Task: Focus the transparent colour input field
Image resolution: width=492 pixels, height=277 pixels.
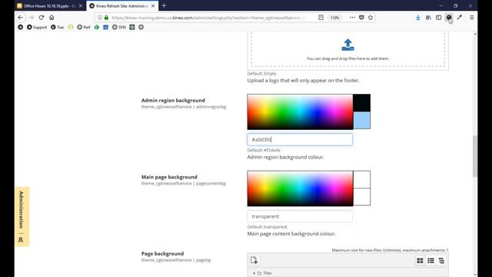Action: [300, 216]
